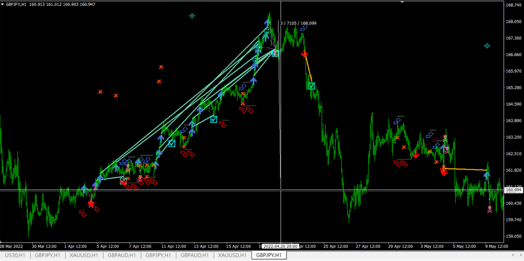Click the checkmark box at the orange downtrend line's end

(x=312, y=86)
